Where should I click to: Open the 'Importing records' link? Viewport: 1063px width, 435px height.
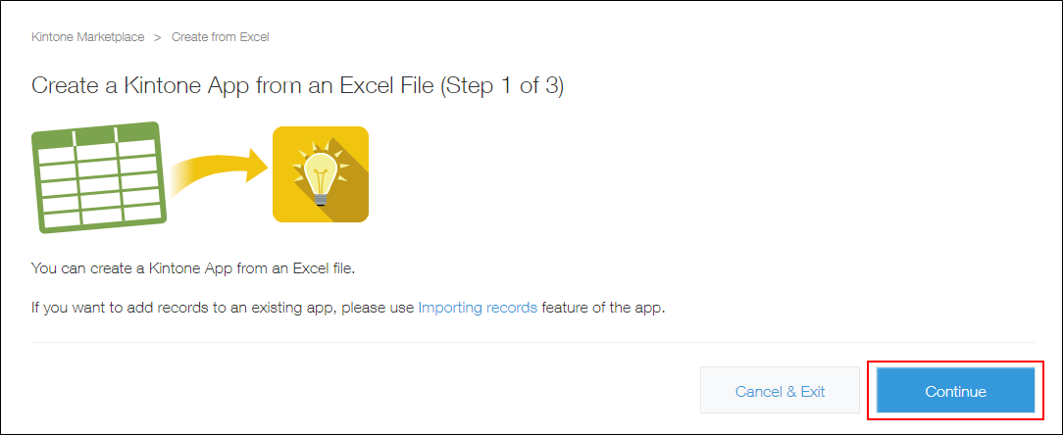(x=478, y=308)
